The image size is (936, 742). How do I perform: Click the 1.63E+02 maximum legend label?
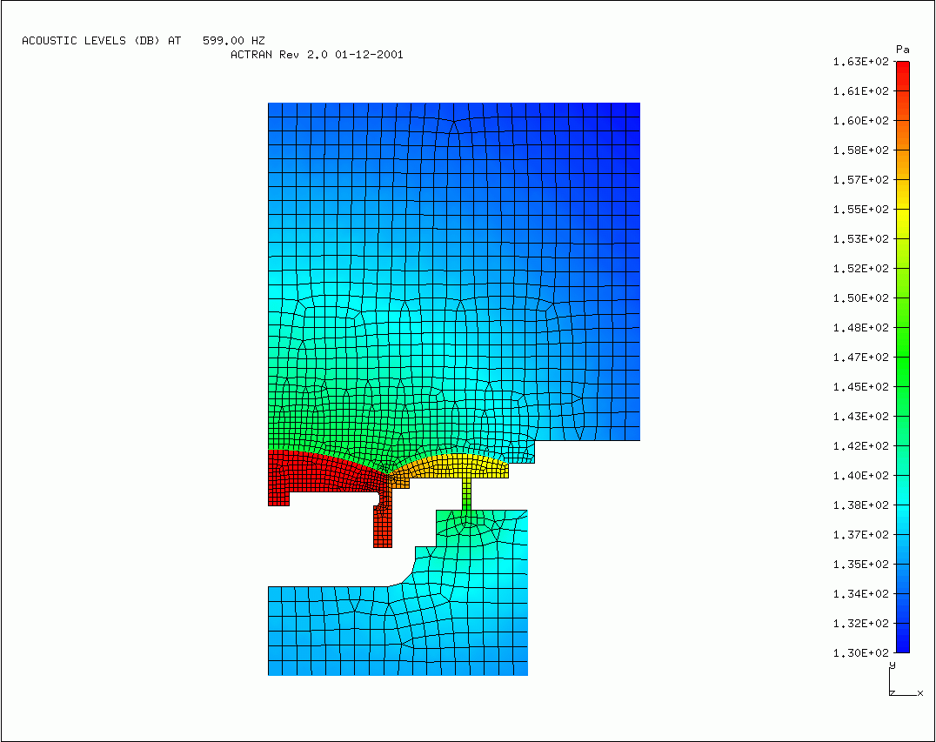(x=860, y=62)
